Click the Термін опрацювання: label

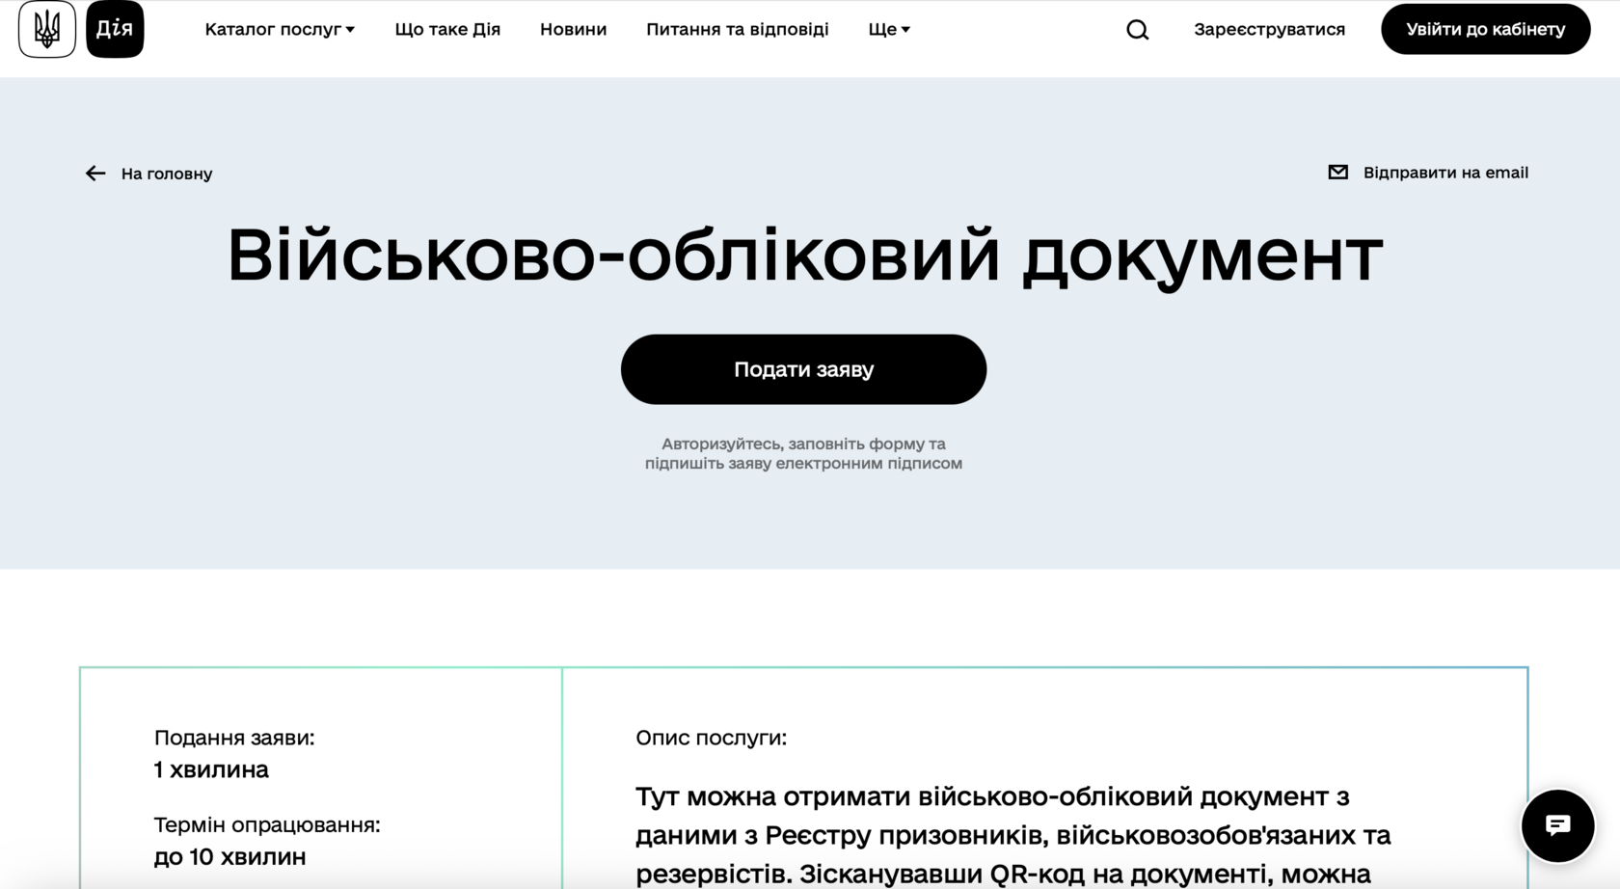267,824
